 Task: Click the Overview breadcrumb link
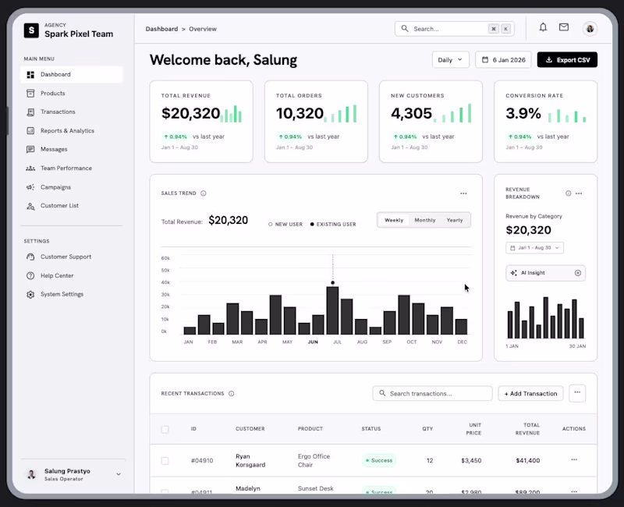(203, 29)
